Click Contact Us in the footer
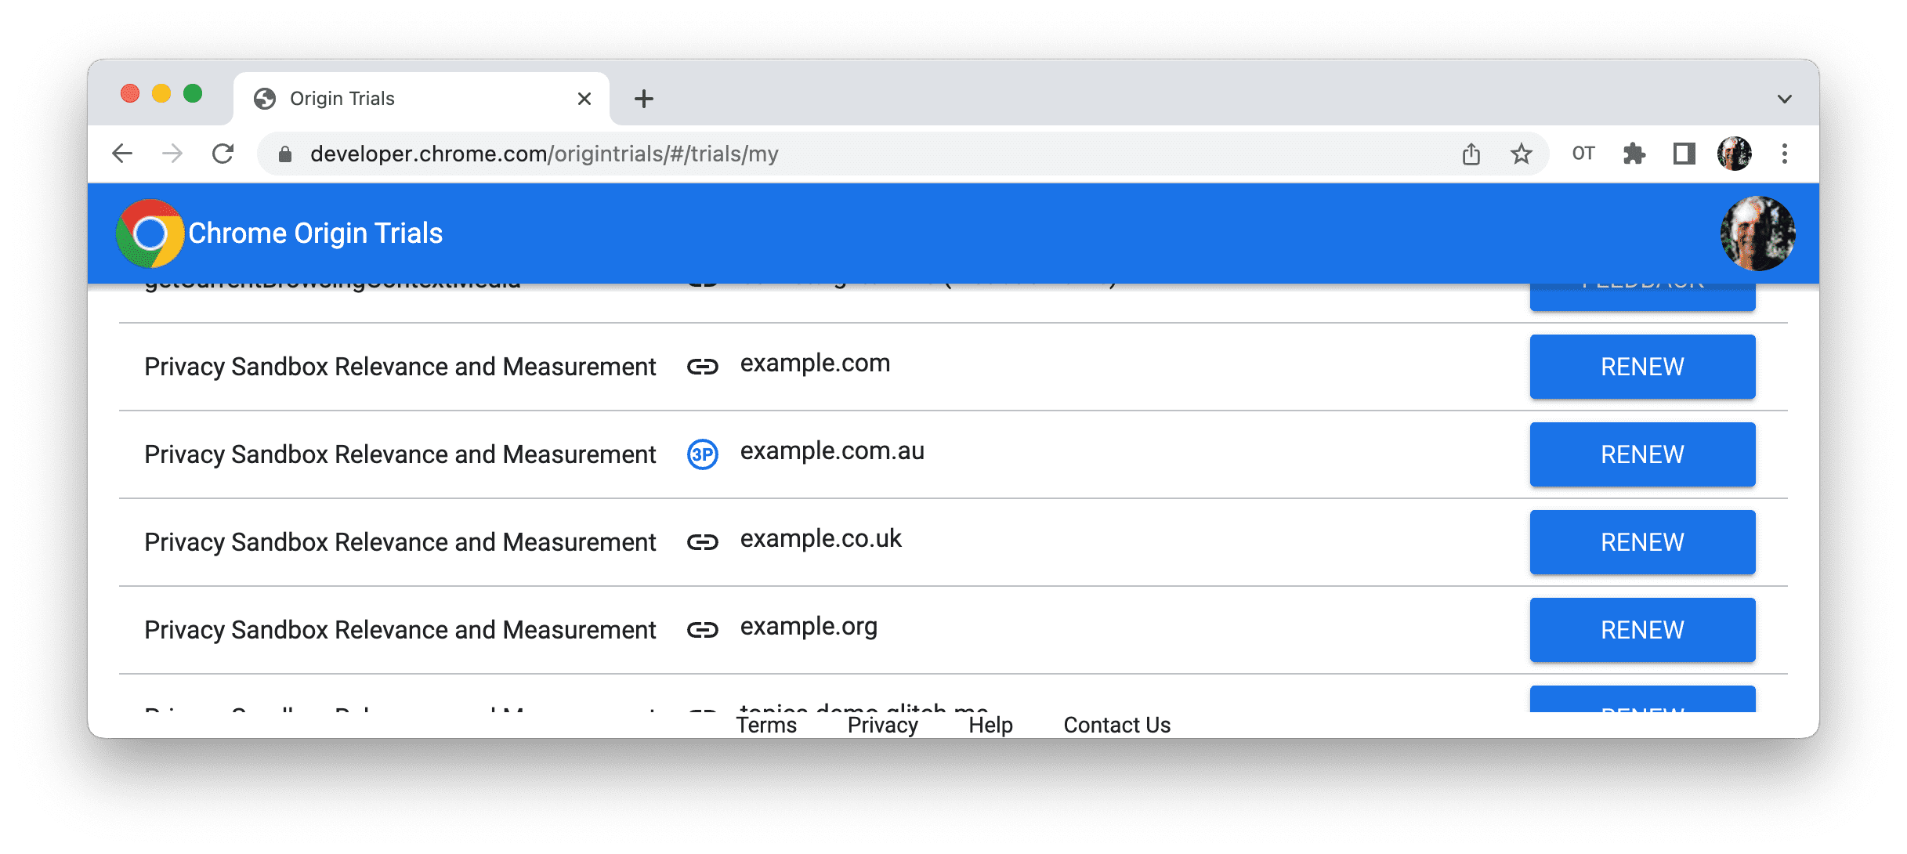The height and width of the screenshot is (854, 1907). (x=1114, y=722)
